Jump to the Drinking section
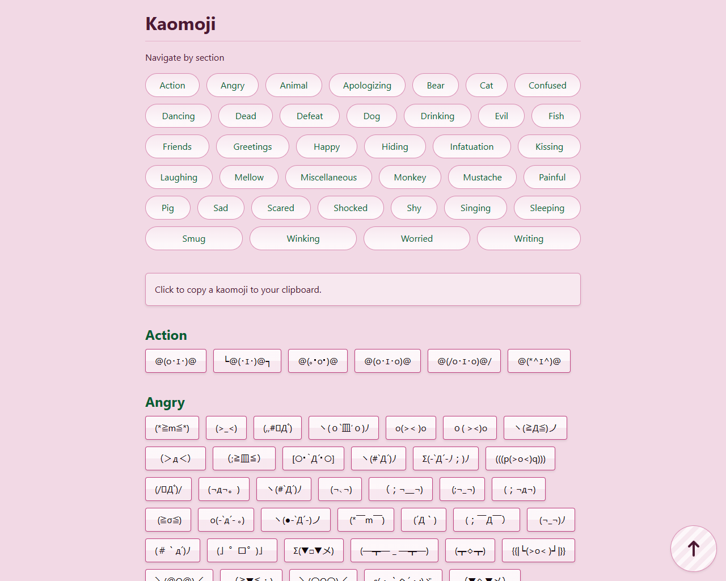726x581 pixels. click(437, 116)
